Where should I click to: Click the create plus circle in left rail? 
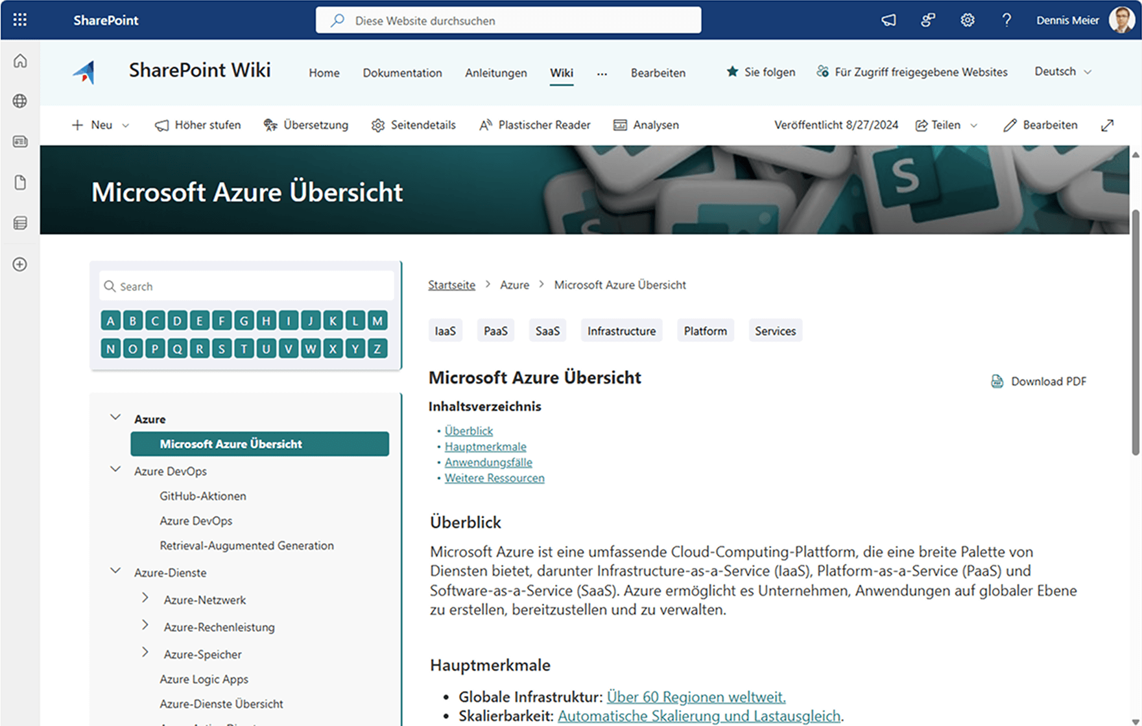pyautogui.click(x=20, y=264)
